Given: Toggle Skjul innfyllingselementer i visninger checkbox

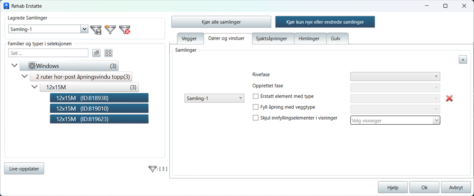Looking at the screenshot, I should click(256, 118).
